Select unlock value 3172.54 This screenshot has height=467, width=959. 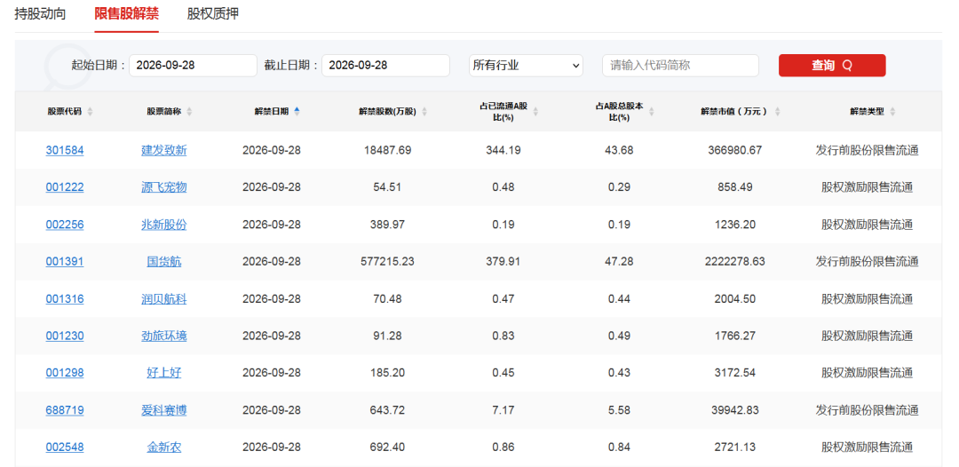[734, 373]
